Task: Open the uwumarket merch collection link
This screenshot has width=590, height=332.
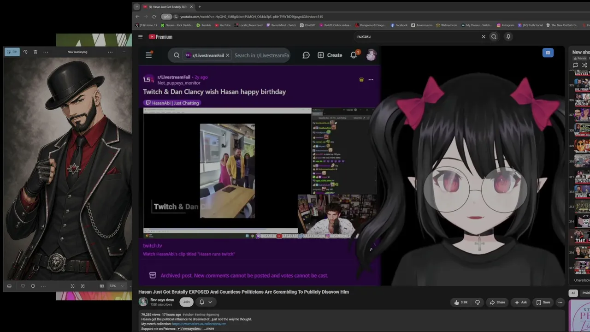Action: (x=199, y=324)
